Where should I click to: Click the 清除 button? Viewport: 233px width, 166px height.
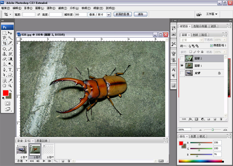tap(140, 14)
